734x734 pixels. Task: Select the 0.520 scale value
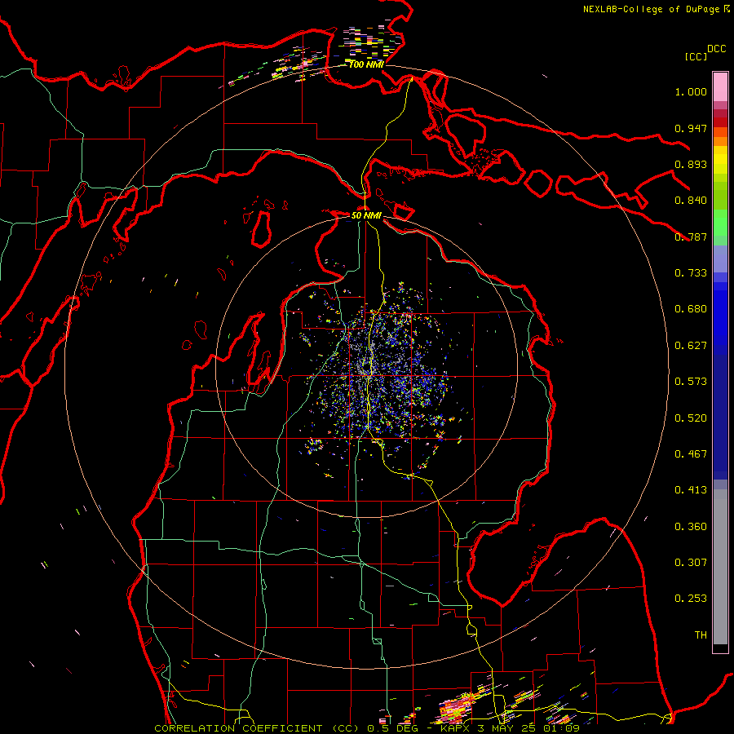(x=691, y=418)
